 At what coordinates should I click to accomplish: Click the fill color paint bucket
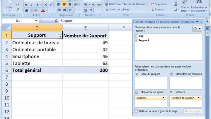(x=35, y=10)
